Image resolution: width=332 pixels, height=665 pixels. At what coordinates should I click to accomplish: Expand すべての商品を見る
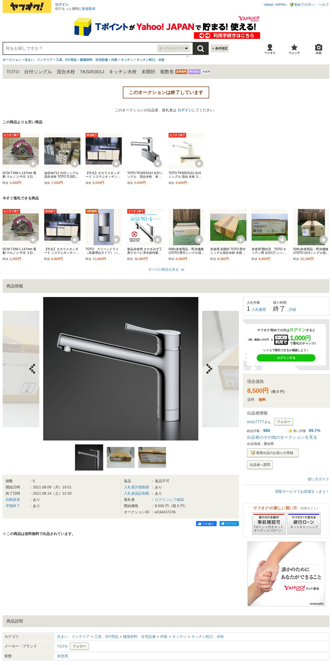pyautogui.click(x=166, y=270)
